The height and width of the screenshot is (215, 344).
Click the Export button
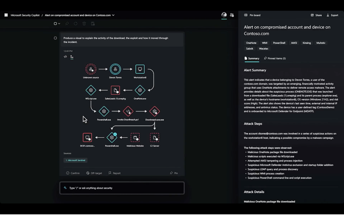point(332,15)
